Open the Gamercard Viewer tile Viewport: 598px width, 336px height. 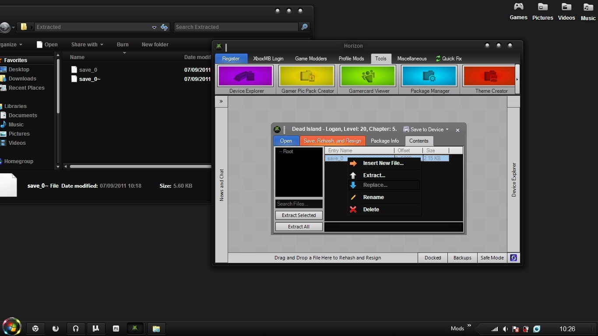click(x=369, y=77)
